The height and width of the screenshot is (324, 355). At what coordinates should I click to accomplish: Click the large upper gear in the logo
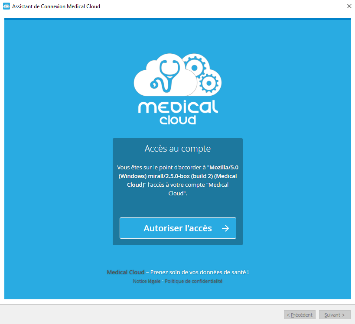coord(194,67)
